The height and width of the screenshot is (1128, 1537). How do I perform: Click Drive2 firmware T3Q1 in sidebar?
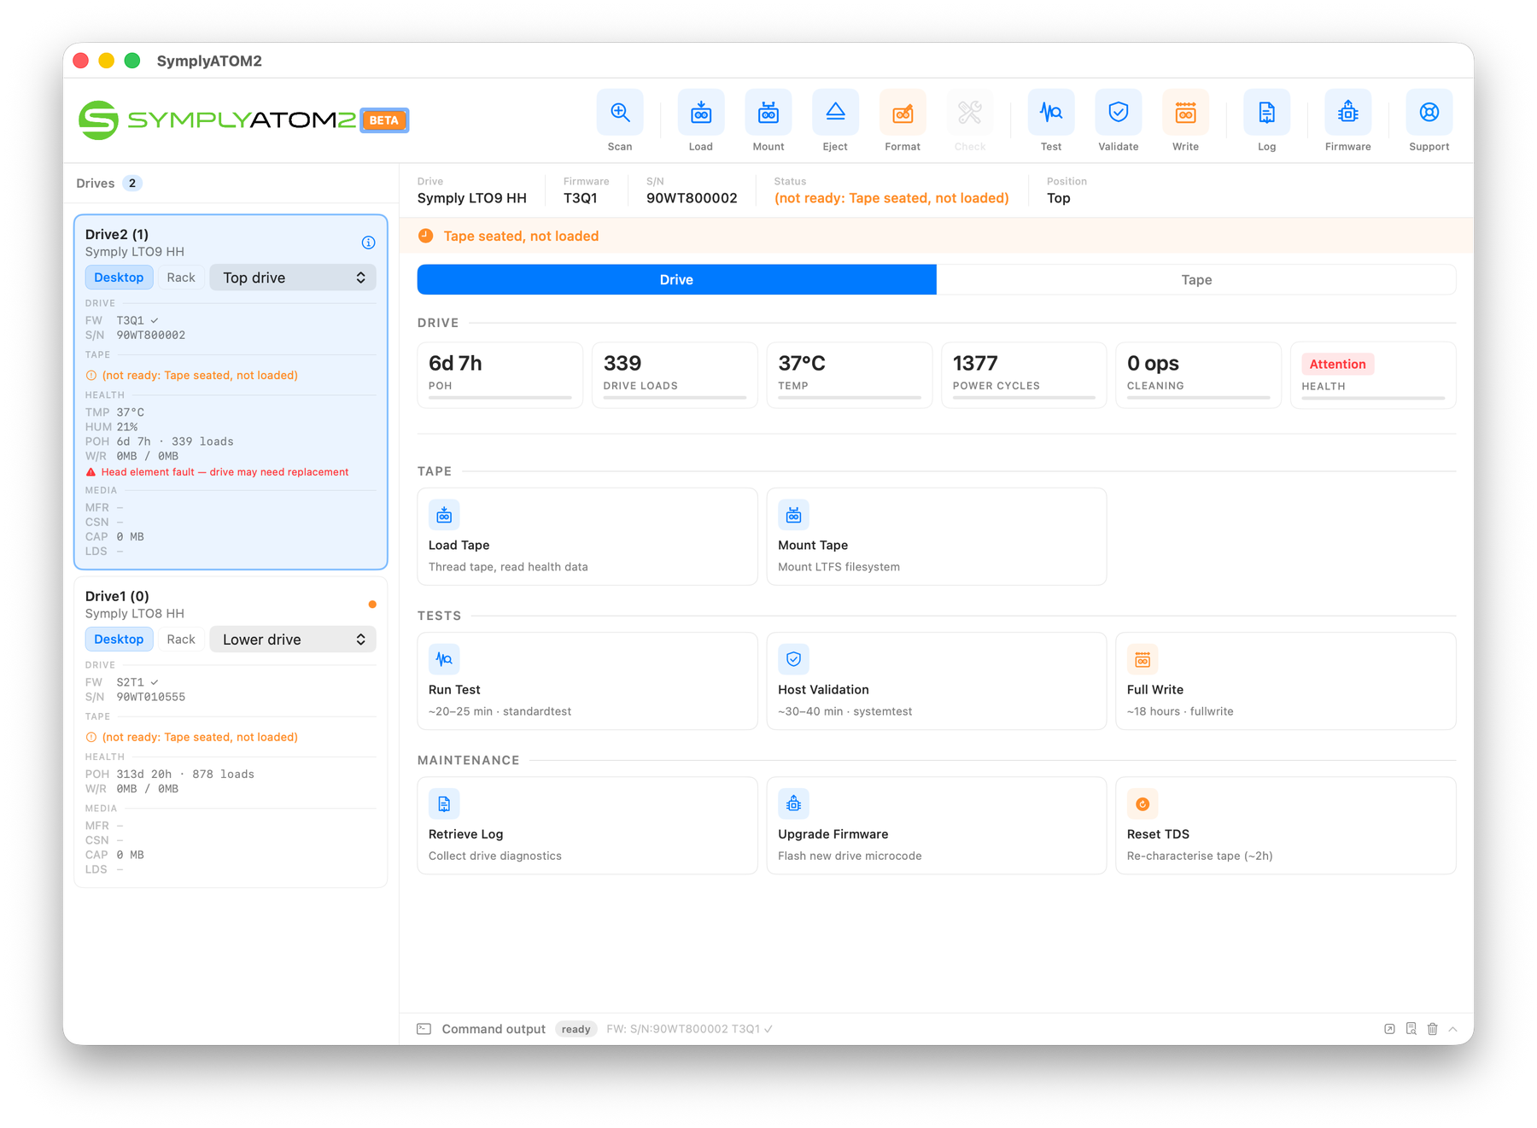(131, 320)
